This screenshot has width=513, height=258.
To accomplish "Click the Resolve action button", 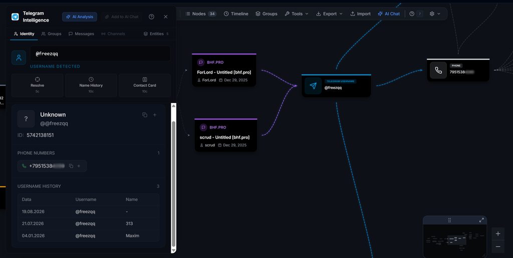I will [37, 85].
